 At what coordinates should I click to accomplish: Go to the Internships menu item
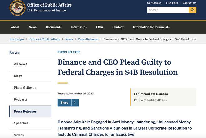point(79,27)
